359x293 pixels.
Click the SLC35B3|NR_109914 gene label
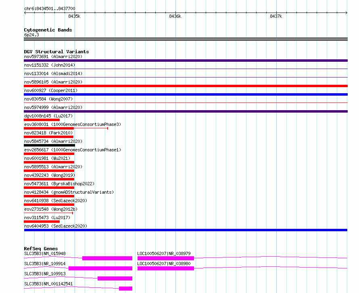tap(45, 264)
